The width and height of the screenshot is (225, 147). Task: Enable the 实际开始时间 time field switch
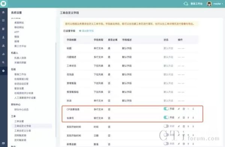coord(166,126)
